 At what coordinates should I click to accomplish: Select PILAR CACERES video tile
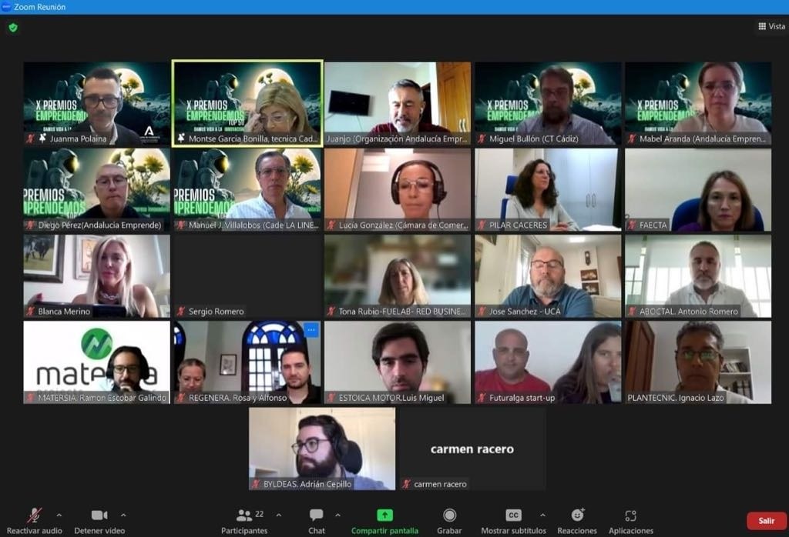pos(548,190)
